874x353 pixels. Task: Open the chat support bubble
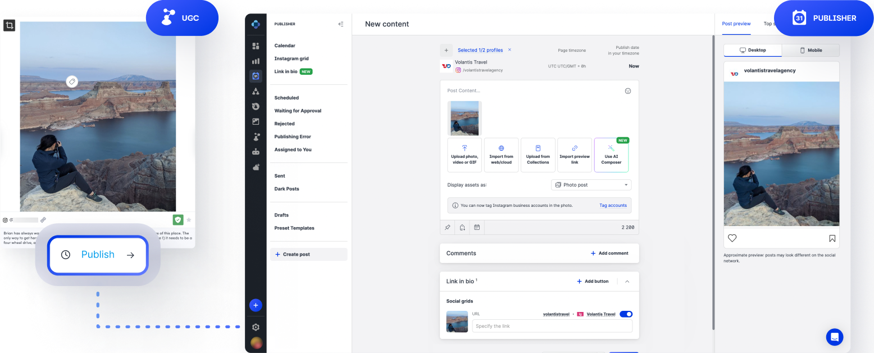(834, 337)
